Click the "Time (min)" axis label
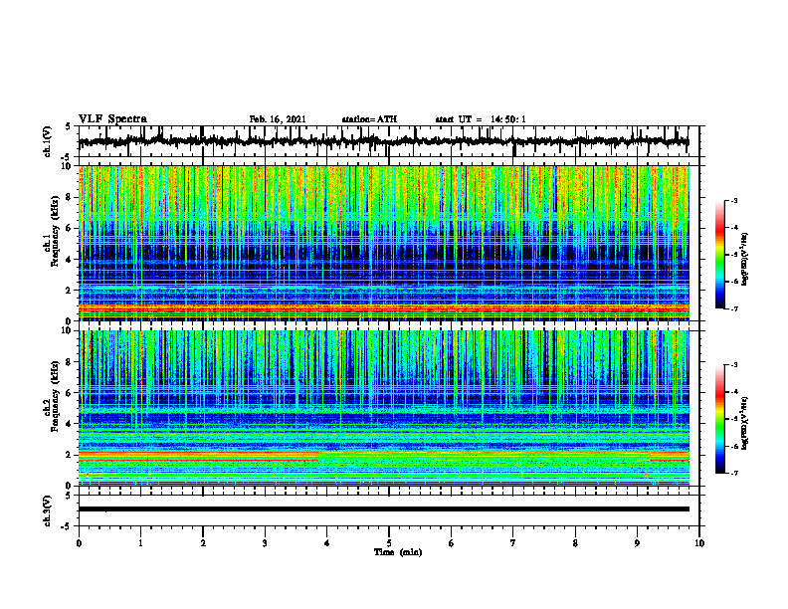The width and height of the screenshot is (788, 609). click(x=398, y=552)
